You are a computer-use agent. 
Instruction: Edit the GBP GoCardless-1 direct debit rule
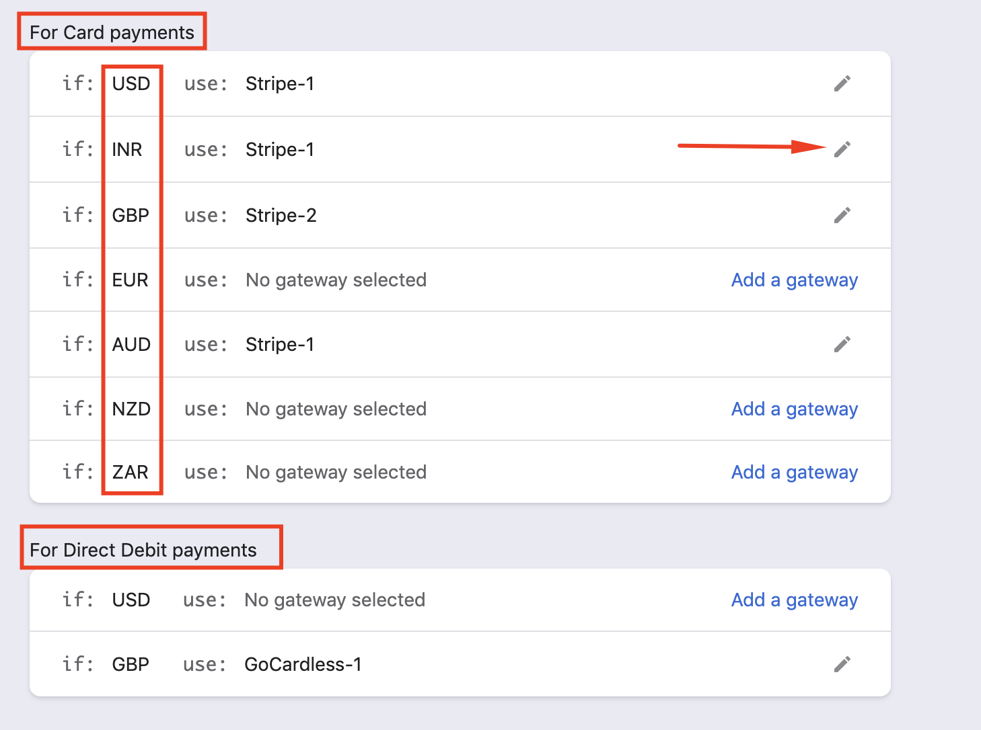pos(842,664)
